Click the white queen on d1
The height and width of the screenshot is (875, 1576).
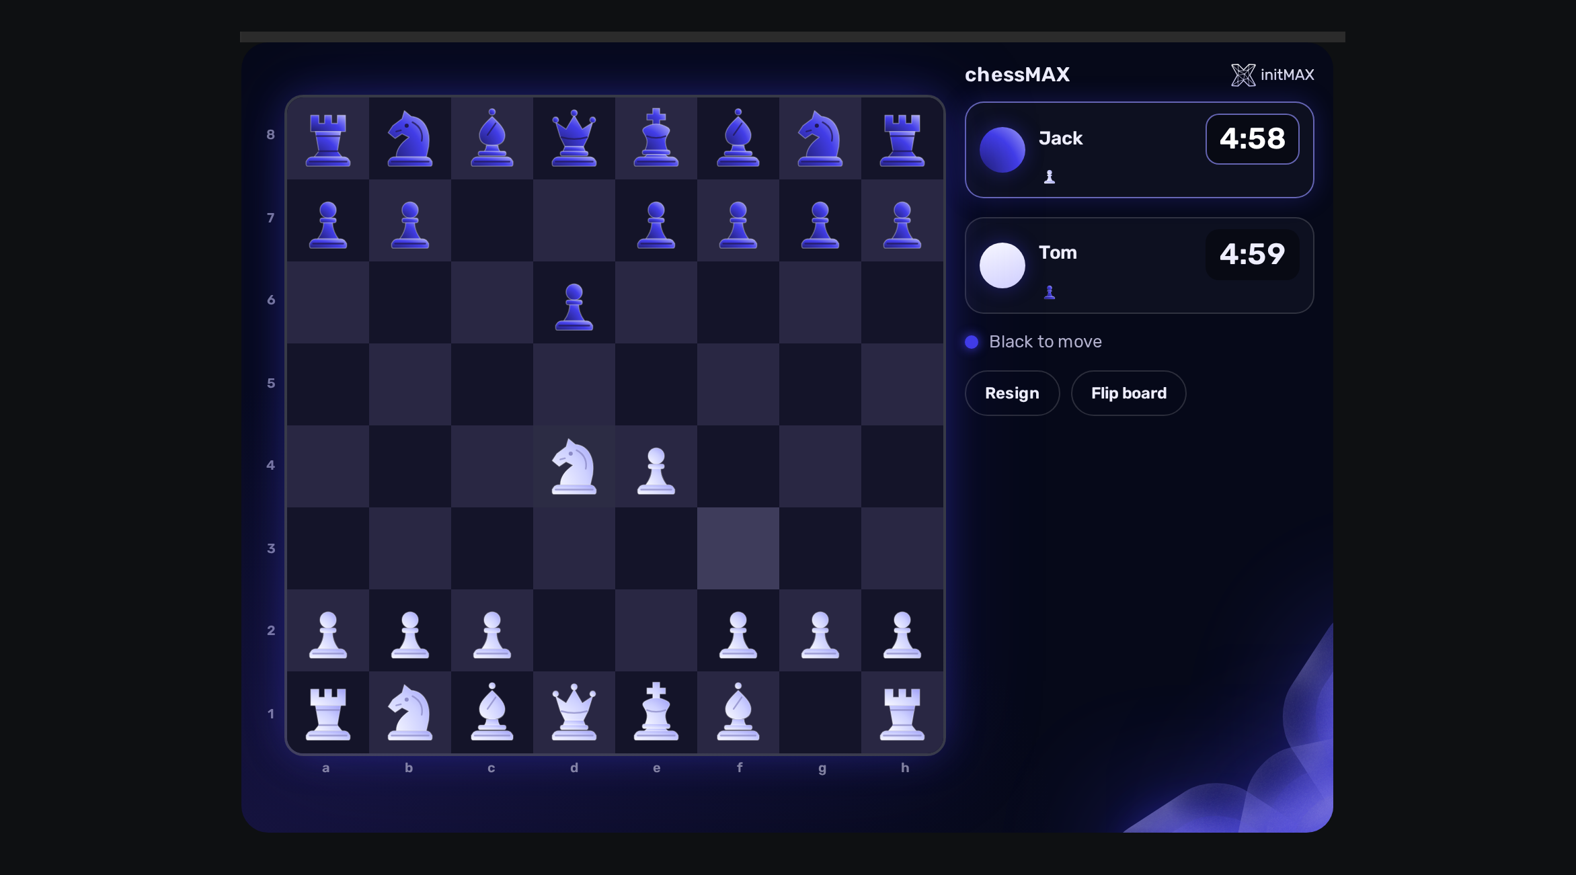[x=574, y=712]
